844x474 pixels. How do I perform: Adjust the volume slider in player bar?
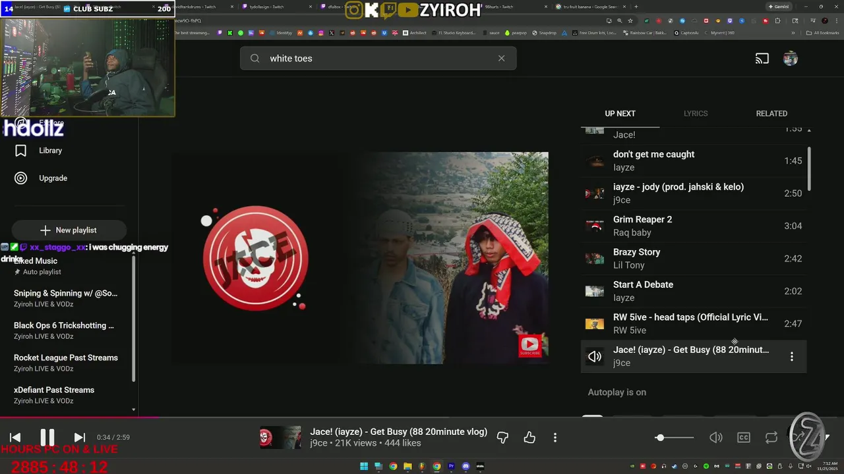[x=675, y=437]
